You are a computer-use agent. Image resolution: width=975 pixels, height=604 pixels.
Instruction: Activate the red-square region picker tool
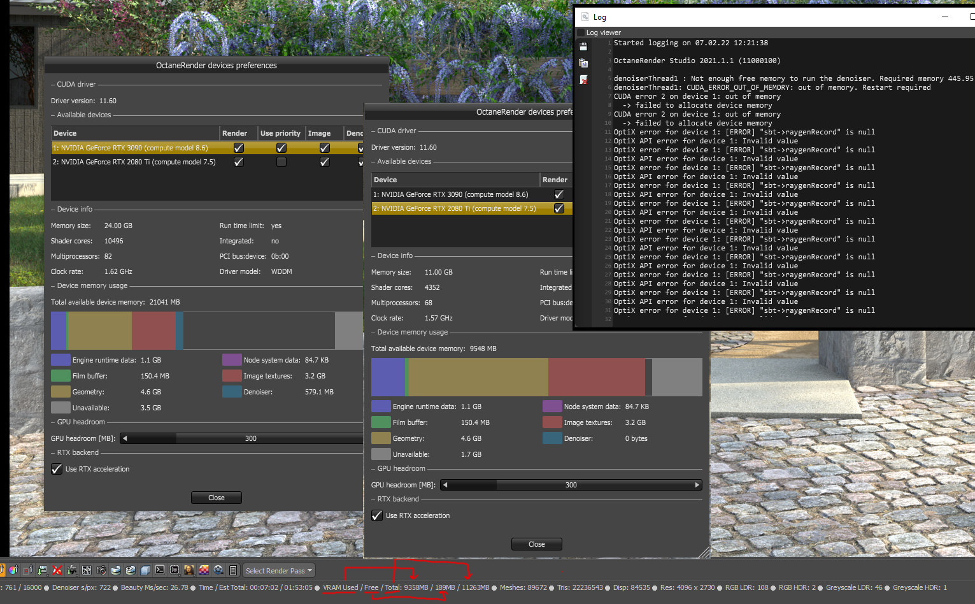click(27, 570)
